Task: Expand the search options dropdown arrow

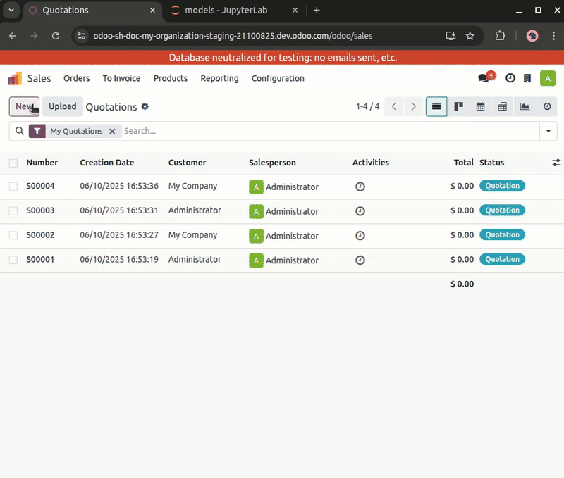Action: pos(548,131)
